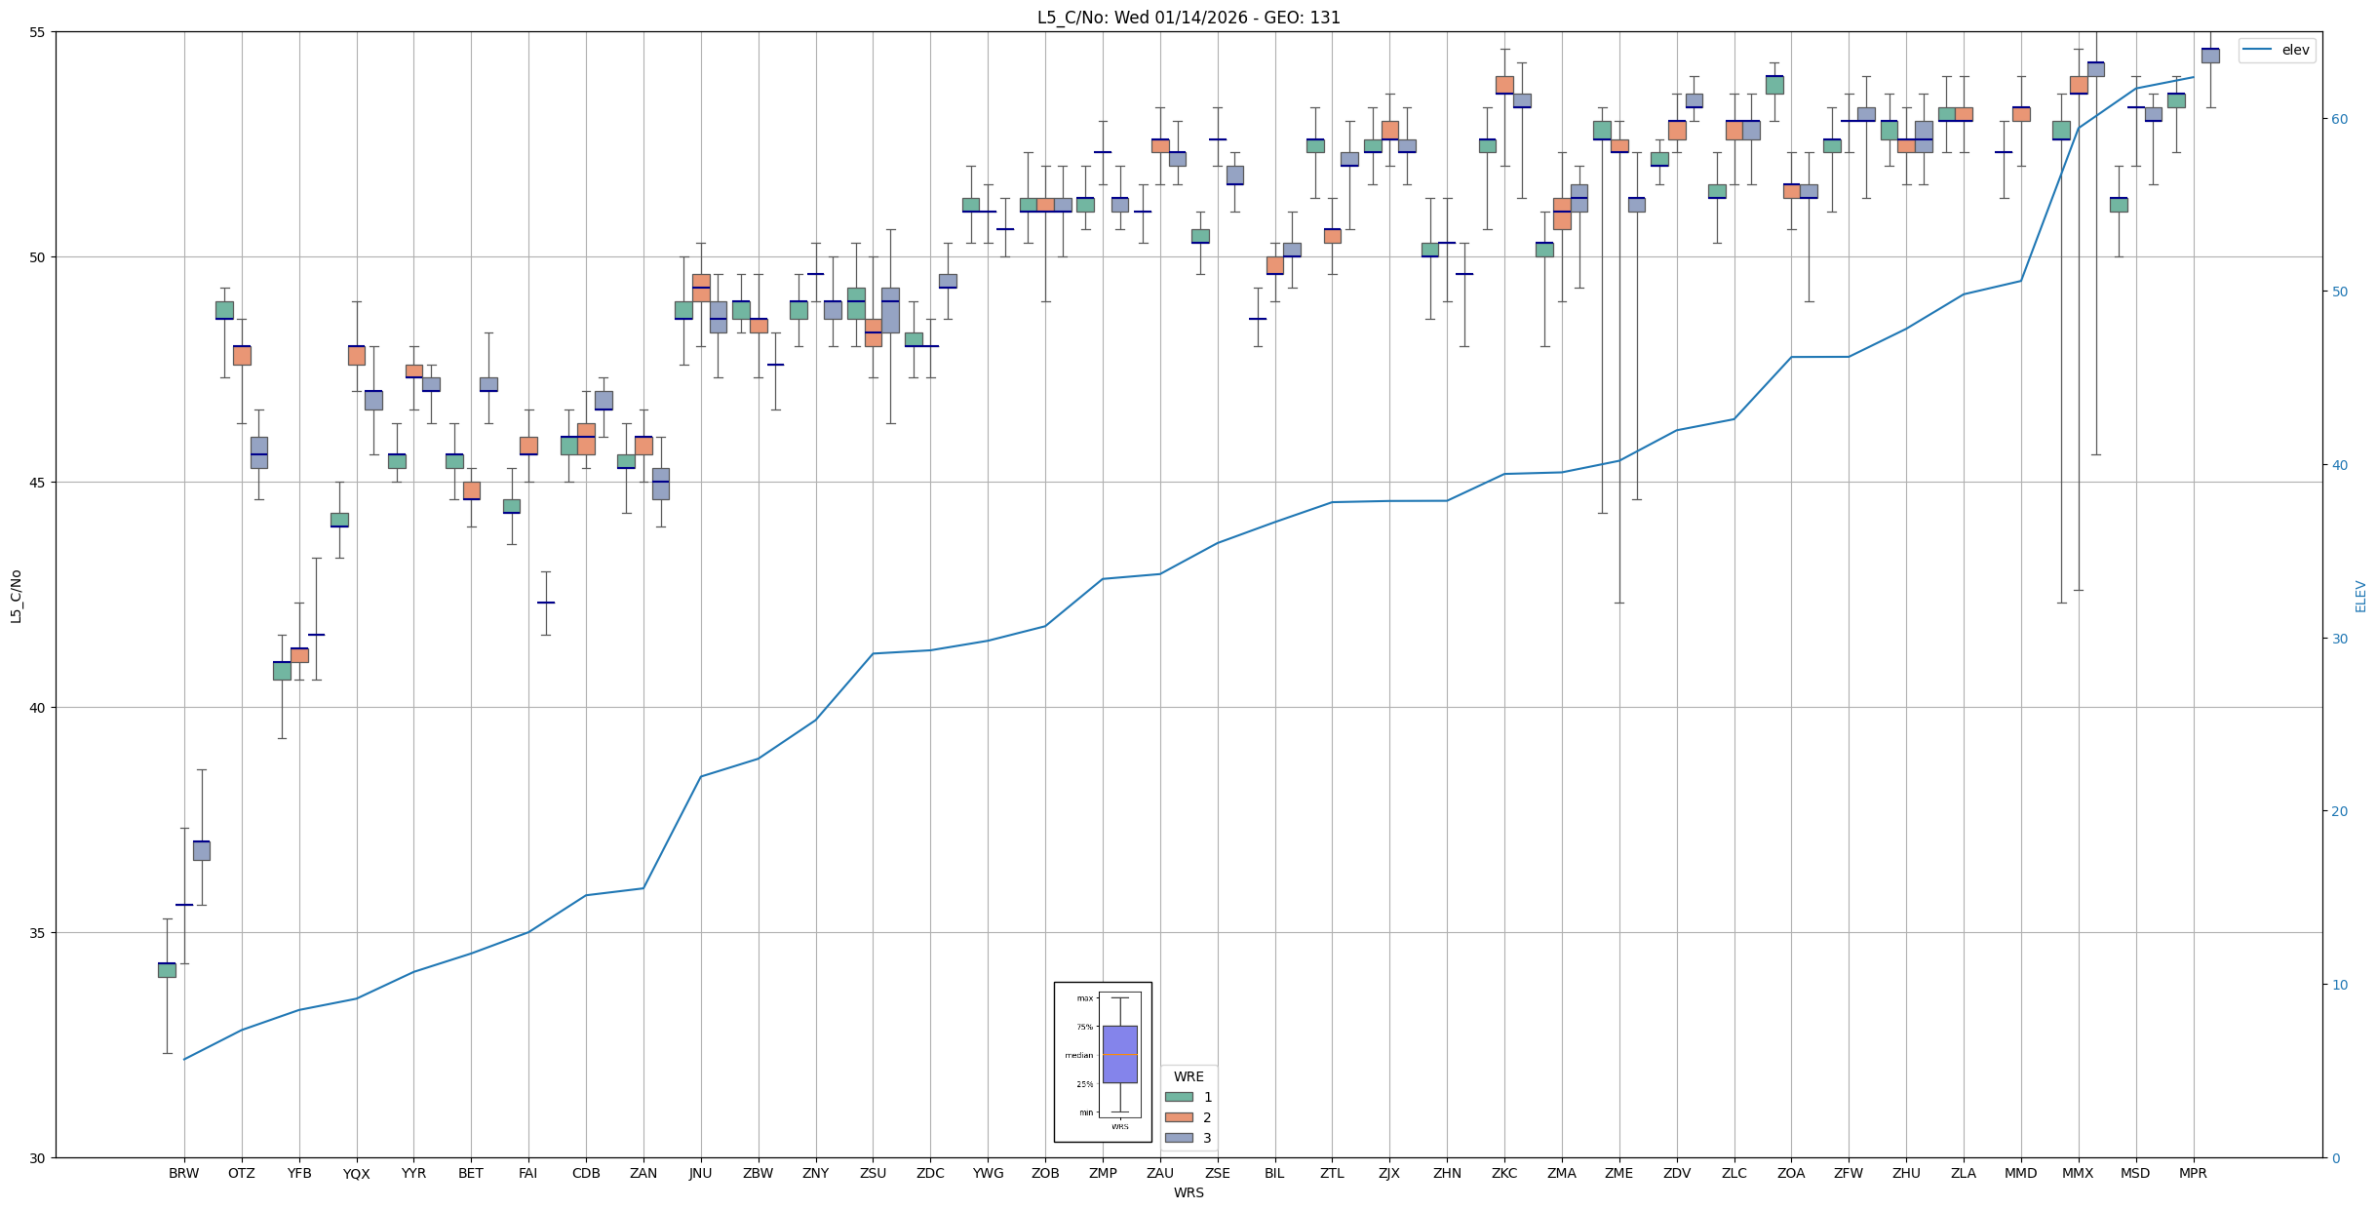Click the WRS x-axis label
Viewport: 2377px width, 1209px height.
pos(1188,1192)
